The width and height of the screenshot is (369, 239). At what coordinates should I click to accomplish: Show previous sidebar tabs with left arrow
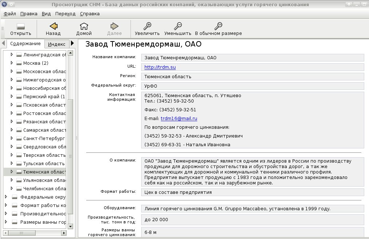tap(3, 43)
